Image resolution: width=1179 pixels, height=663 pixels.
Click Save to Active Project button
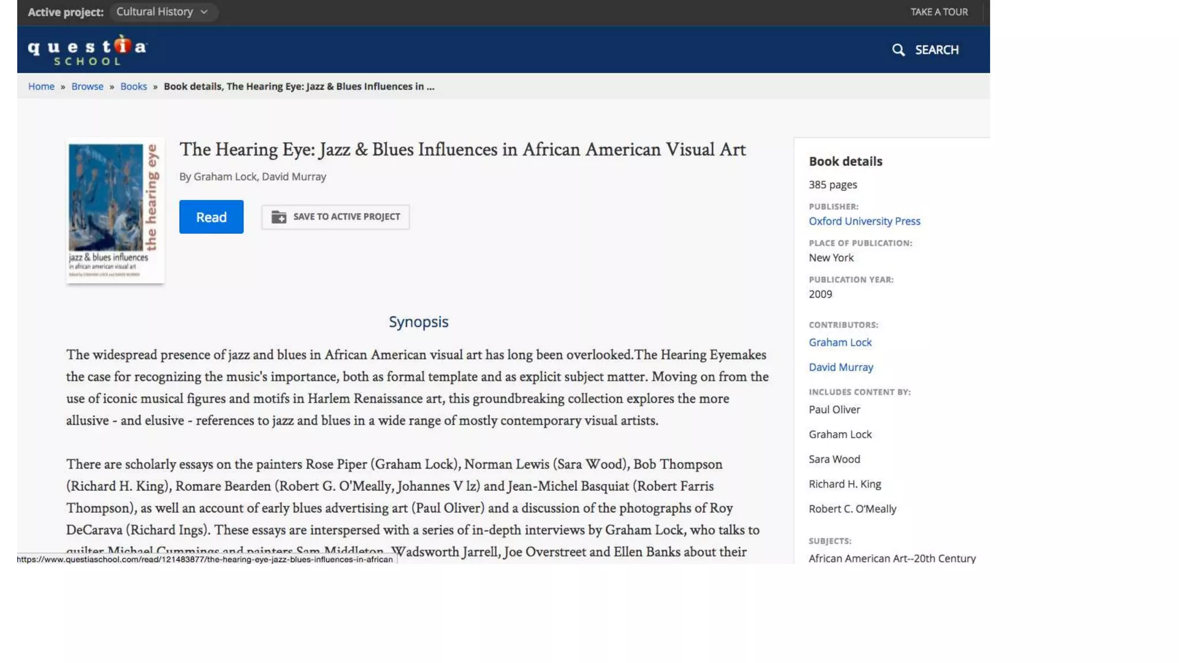(336, 217)
